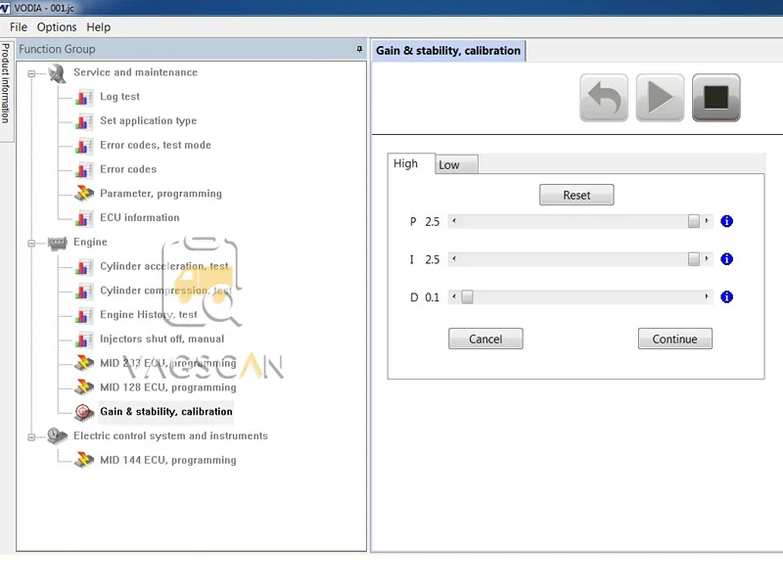Click the Continue button
Image resolution: width=783 pixels, height=587 pixels.
[x=675, y=339]
